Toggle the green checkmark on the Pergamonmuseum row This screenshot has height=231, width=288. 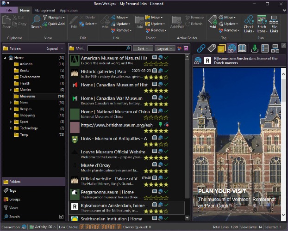coord(166,192)
